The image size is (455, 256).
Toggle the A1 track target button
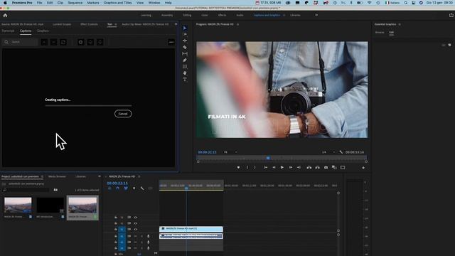pyautogui.click(x=122, y=236)
